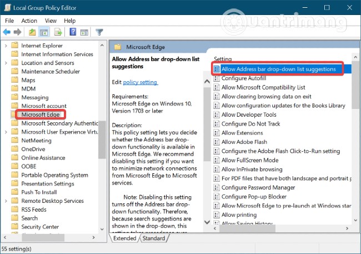The image size is (361, 254).
Task: Click the settings list horizontal scrollbar
Action: (280, 228)
